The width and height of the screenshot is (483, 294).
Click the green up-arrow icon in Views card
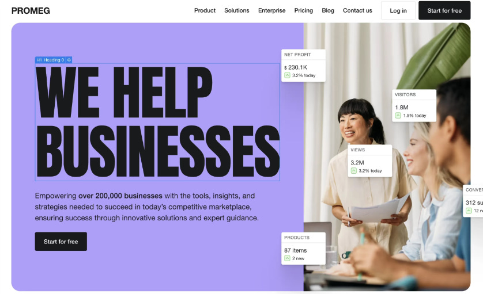[x=354, y=171]
